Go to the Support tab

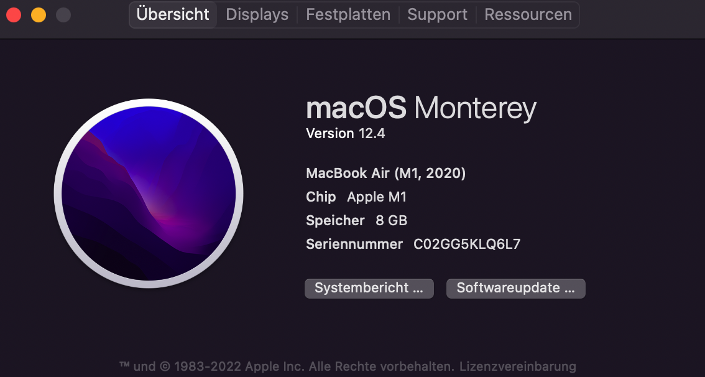point(437,15)
